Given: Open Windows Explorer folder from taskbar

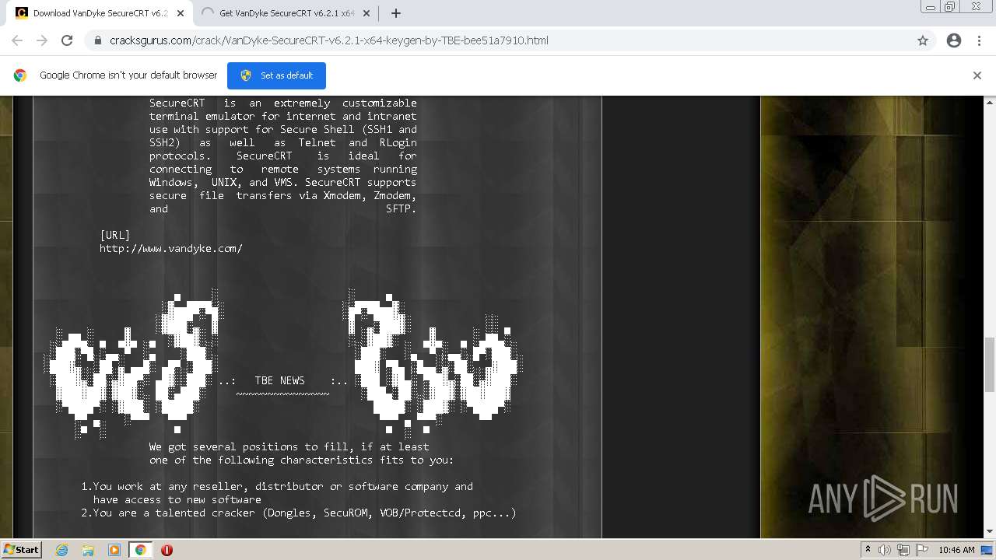Looking at the screenshot, I should [88, 550].
